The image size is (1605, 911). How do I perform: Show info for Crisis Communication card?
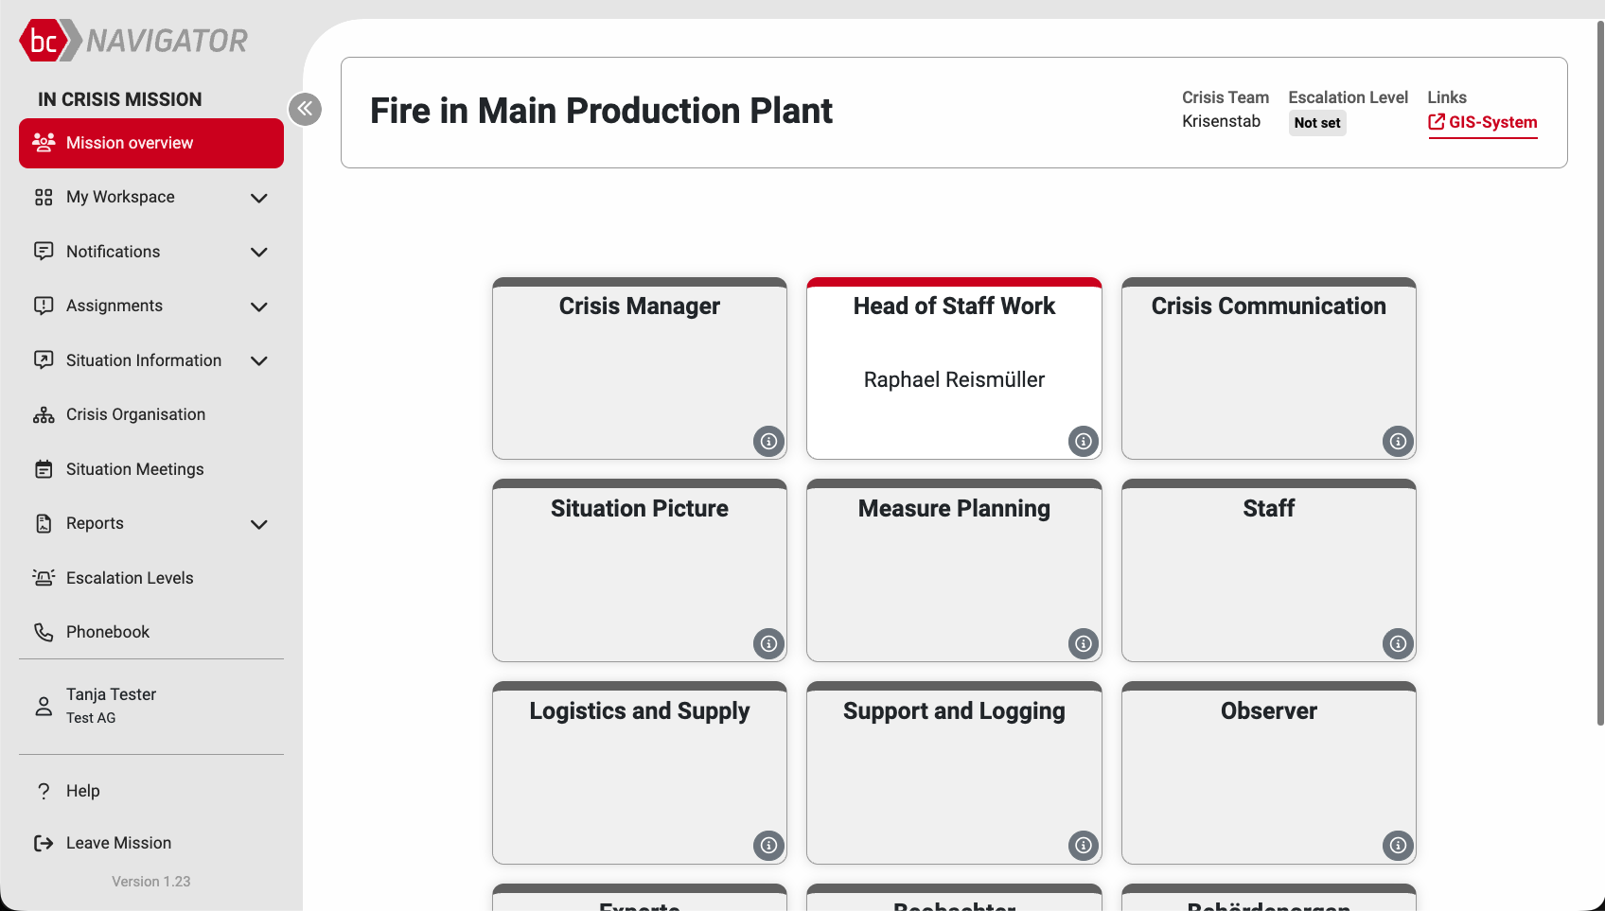pyautogui.click(x=1397, y=441)
